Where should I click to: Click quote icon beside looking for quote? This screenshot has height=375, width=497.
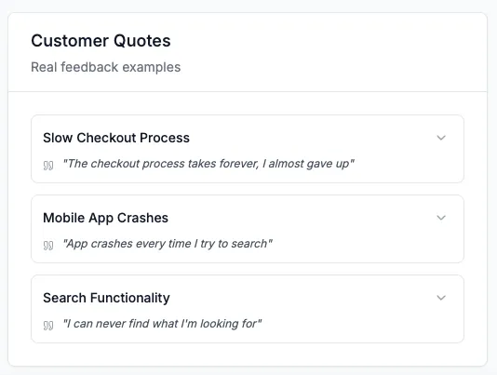pyautogui.click(x=48, y=326)
